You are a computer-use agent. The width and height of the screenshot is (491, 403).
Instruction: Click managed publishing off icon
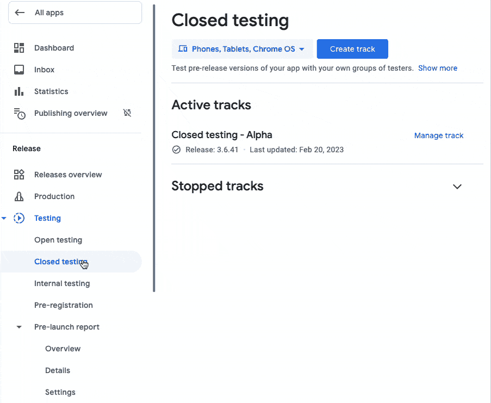point(127,113)
